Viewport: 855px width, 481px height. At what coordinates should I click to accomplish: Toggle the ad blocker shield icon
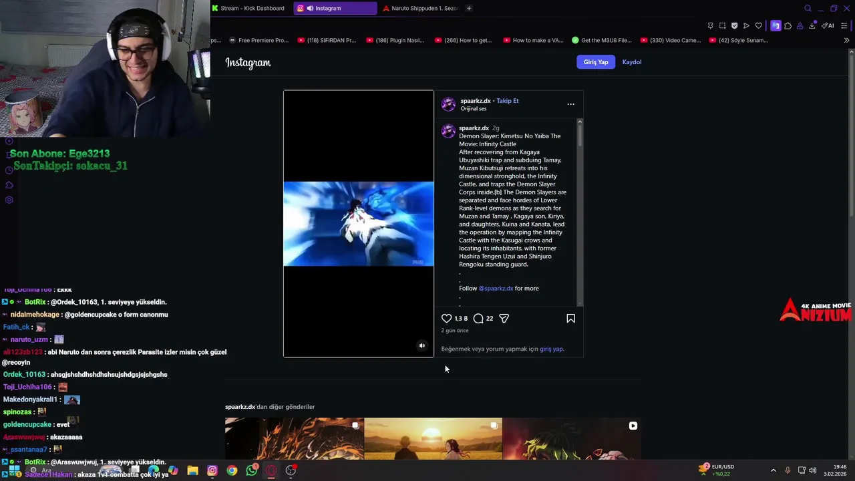tap(734, 25)
